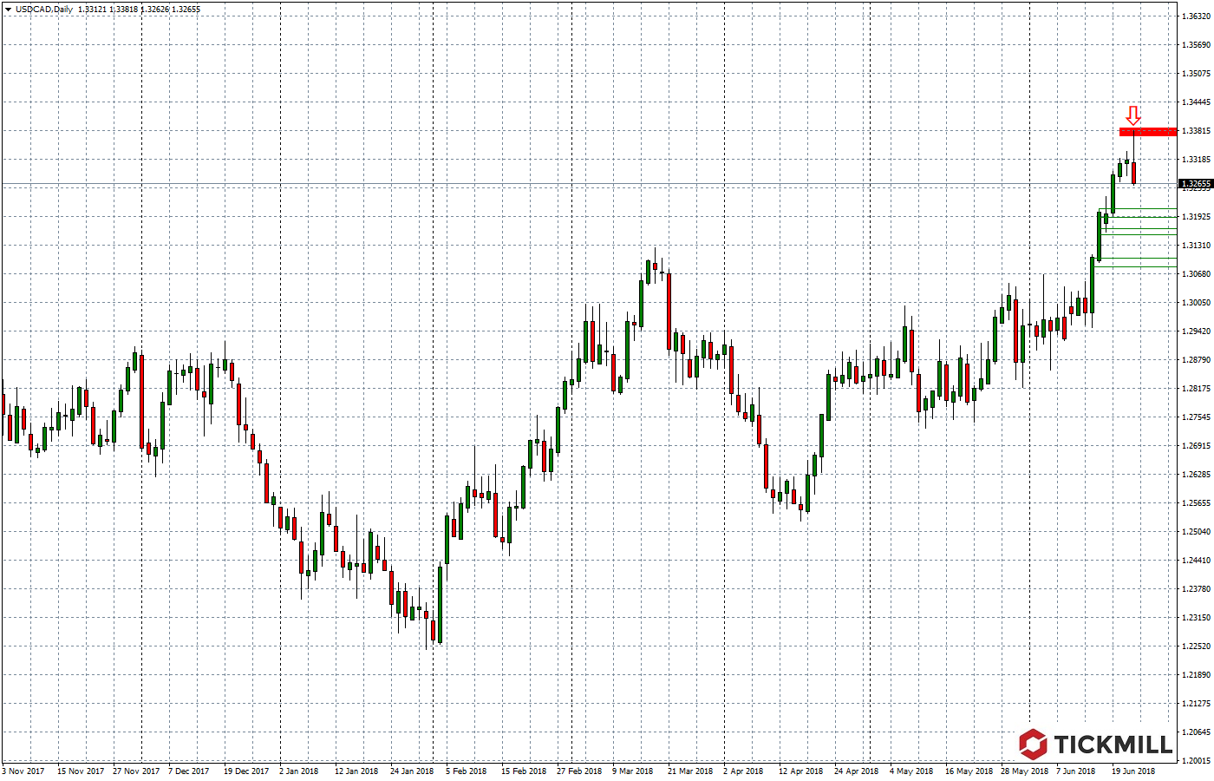Screen dimensions: 1214x781
Task: Click the 19 Dec 2017 date label
Action: [x=247, y=771]
